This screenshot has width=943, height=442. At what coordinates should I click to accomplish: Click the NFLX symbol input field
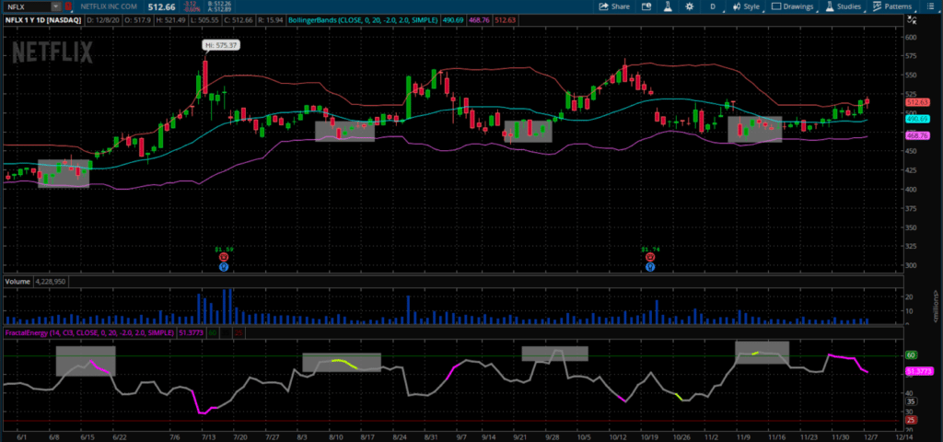click(27, 6)
